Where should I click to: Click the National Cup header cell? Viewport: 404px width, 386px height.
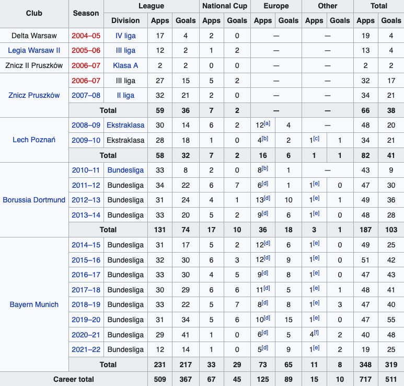coord(225,6)
